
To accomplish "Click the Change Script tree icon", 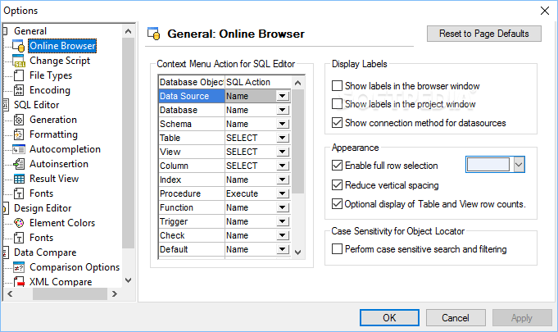I will coord(19,61).
